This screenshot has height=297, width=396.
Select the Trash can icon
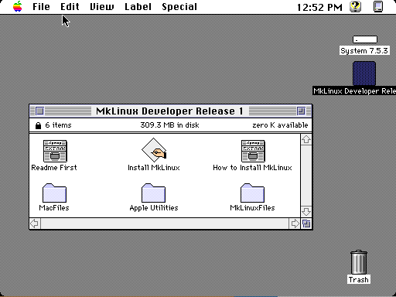coord(359,262)
